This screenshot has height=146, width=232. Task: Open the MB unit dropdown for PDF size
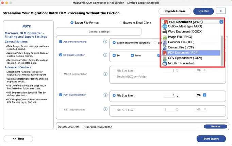tap(205, 95)
